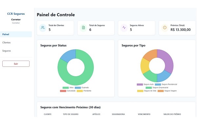197x131 pixels.
Task: Click the activity pulse icon in Seguros Ativos card
Action: point(124,28)
